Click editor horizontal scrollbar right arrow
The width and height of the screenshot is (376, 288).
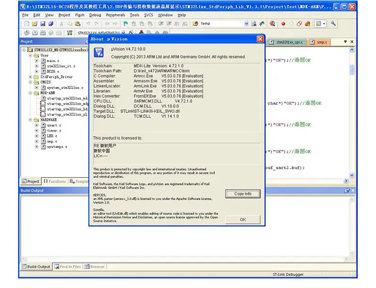[346, 181]
